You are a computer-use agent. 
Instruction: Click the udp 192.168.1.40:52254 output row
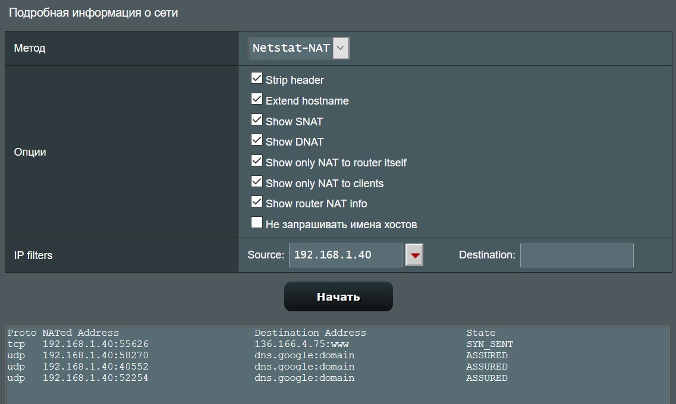click(x=95, y=378)
